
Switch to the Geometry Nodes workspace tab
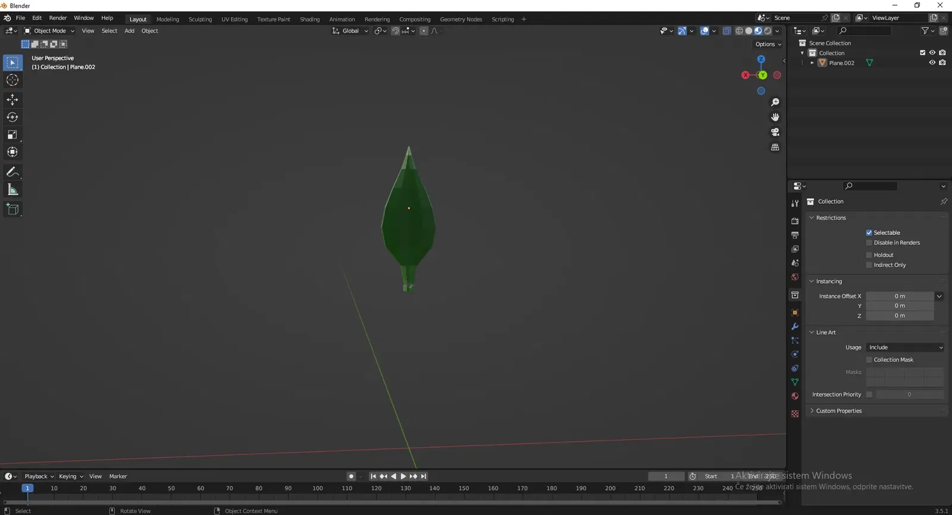[x=461, y=19]
